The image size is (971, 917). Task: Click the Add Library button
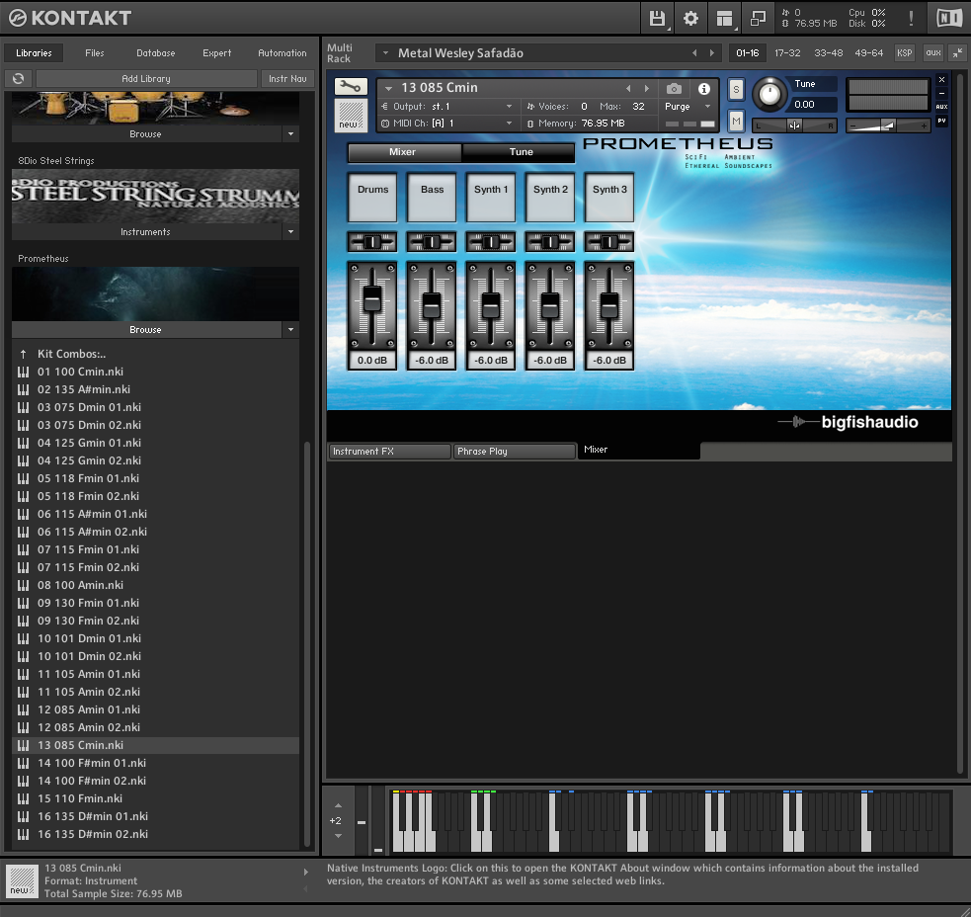[x=146, y=79]
